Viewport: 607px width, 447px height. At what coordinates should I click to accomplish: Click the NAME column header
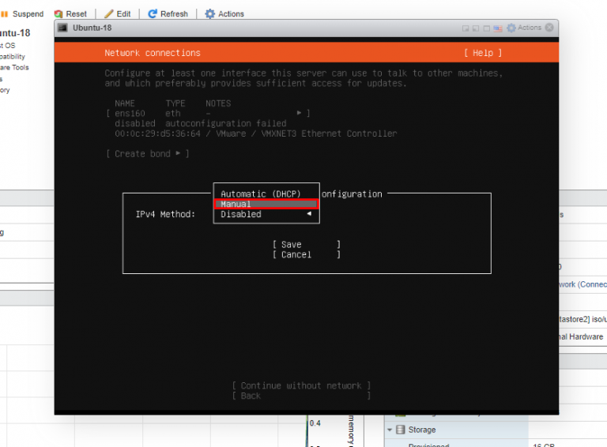(125, 103)
